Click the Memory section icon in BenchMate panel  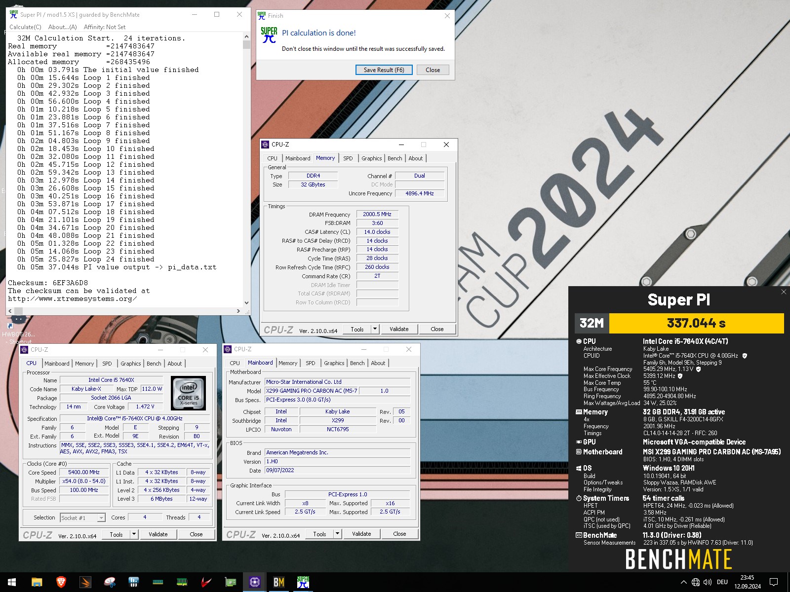tap(579, 412)
